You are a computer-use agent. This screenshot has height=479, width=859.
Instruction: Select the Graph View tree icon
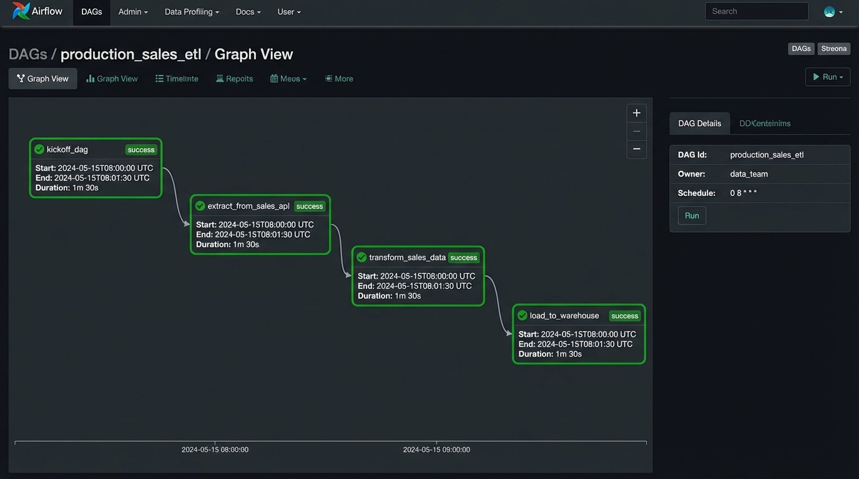click(21, 78)
